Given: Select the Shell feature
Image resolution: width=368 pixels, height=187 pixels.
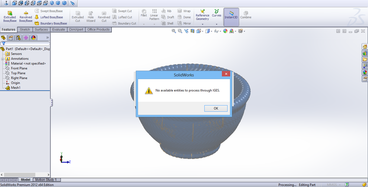Looking at the screenshot, I should [167, 23].
